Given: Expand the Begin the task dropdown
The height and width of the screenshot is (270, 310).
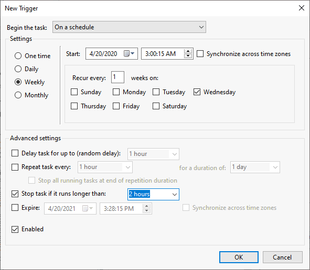Looking at the screenshot, I should click(x=129, y=27).
